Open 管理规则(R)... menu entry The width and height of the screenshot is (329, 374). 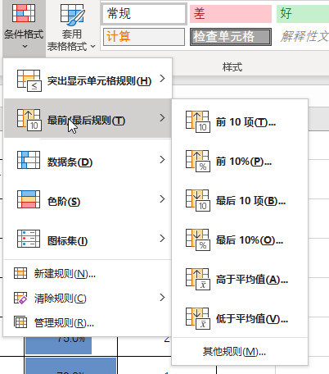[x=88, y=322]
